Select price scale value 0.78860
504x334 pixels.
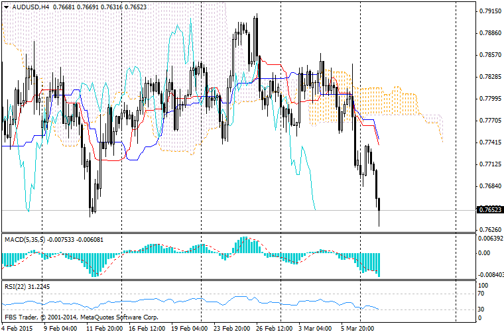pyautogui.click(x=490, y=32)
